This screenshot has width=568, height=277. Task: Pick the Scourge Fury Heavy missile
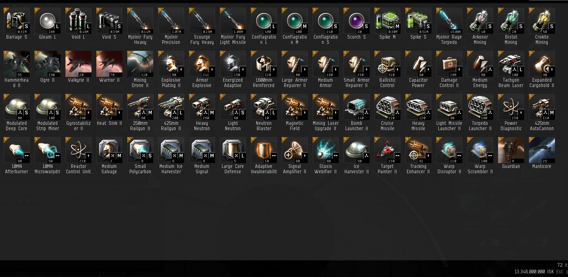click(x=202, y=21)
